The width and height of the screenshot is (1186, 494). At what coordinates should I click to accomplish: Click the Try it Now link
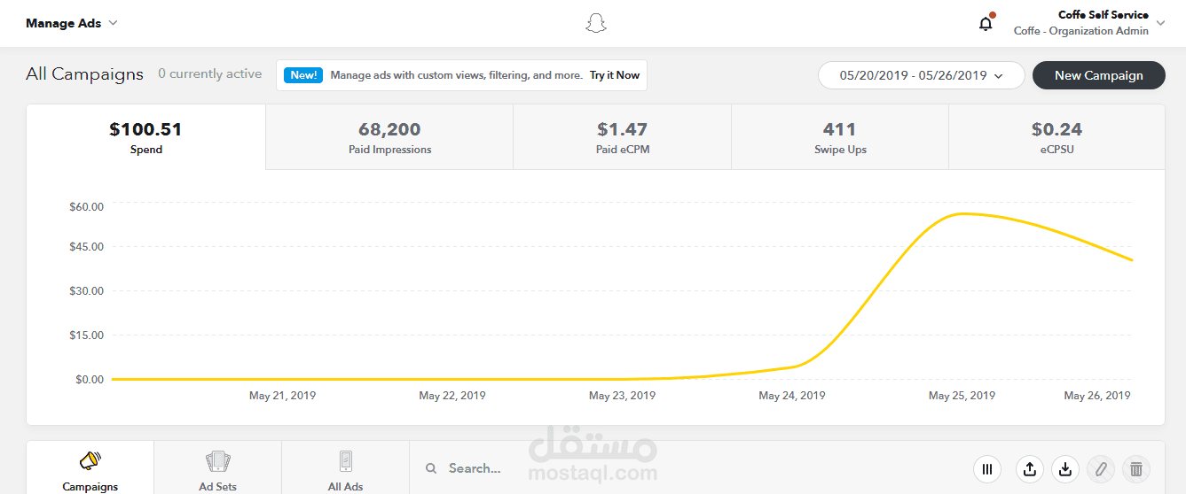[615, 75]
